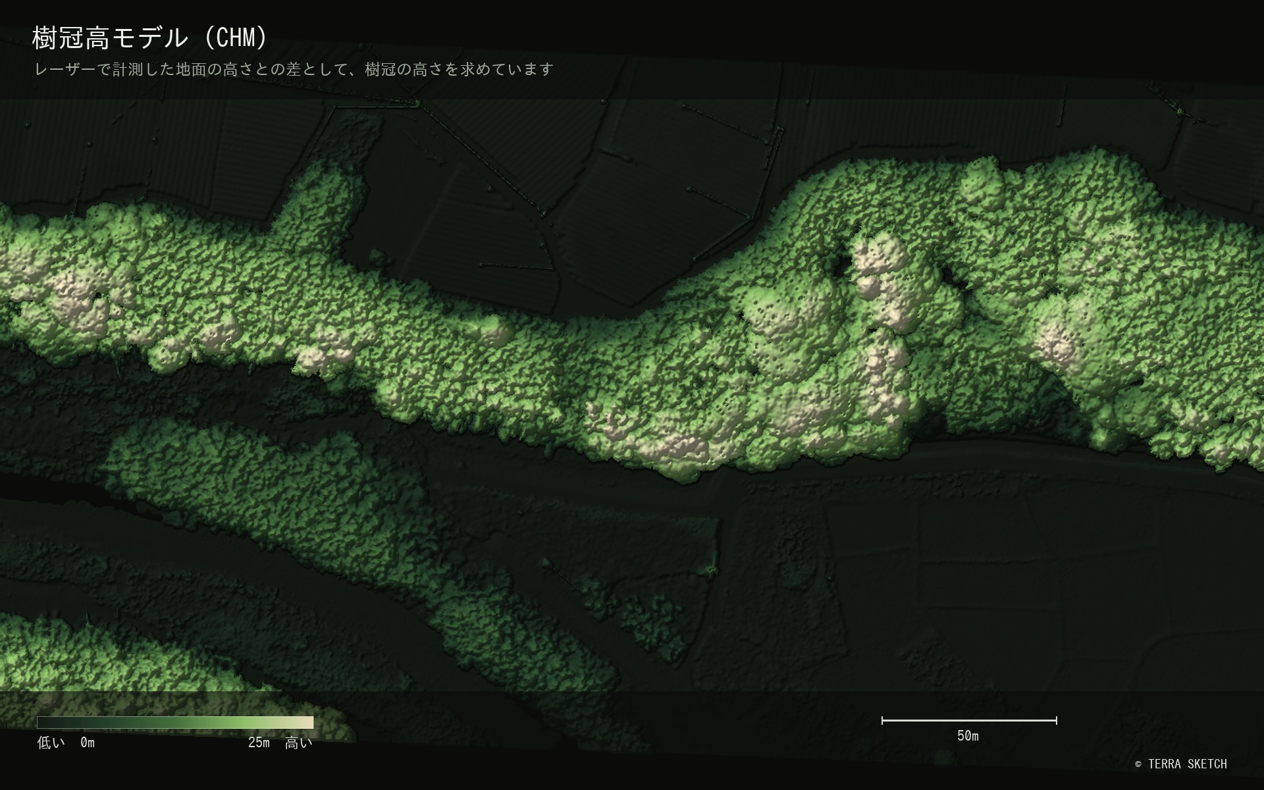
Task: Click the © TERRA SKETCH credit
Action: tap(1181, 764)
